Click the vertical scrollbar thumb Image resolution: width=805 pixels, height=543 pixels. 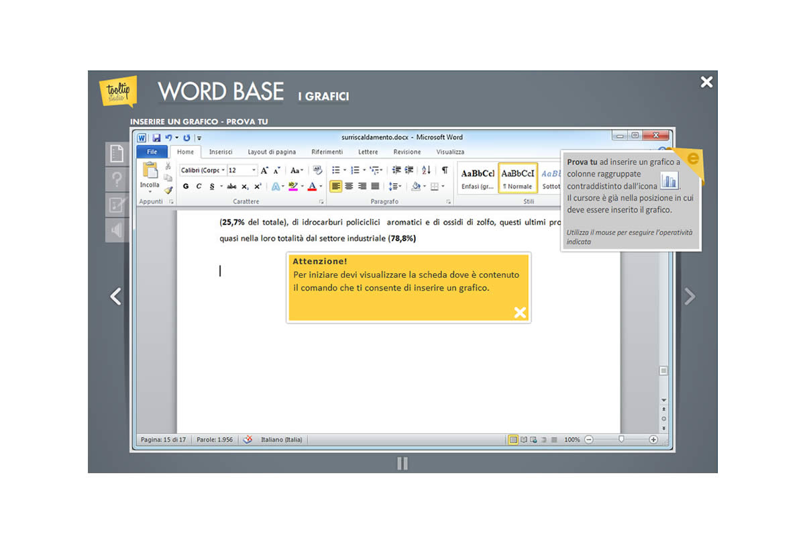(663, 371)
